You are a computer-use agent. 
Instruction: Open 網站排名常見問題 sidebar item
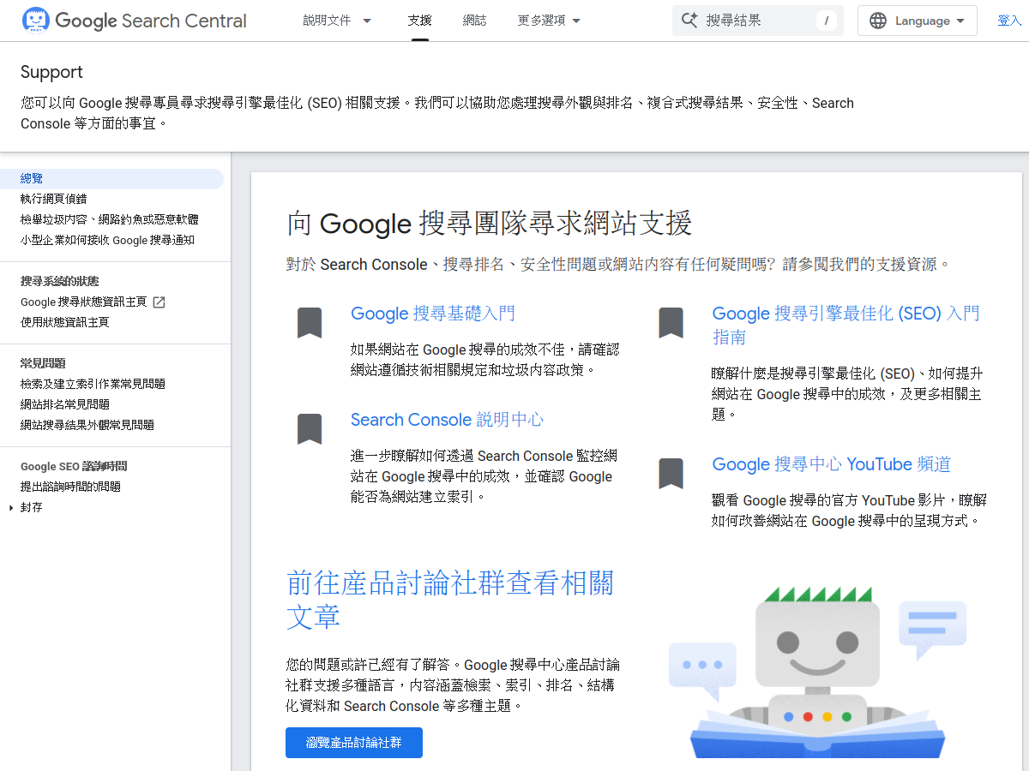pos(65,404)
